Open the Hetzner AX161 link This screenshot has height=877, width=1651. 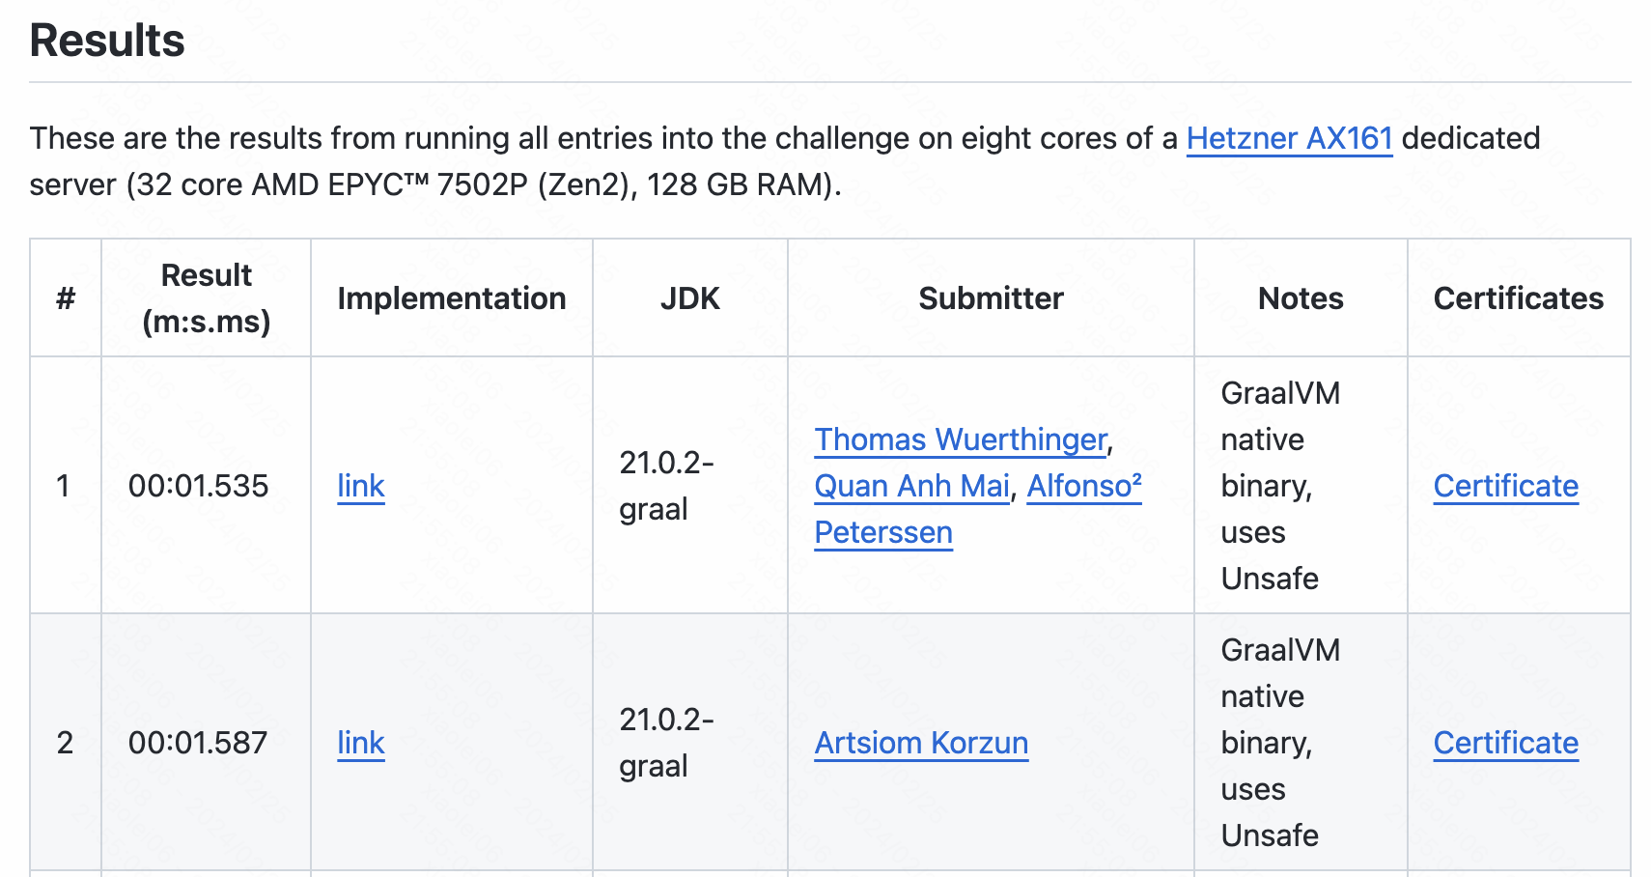[1289, 138]
